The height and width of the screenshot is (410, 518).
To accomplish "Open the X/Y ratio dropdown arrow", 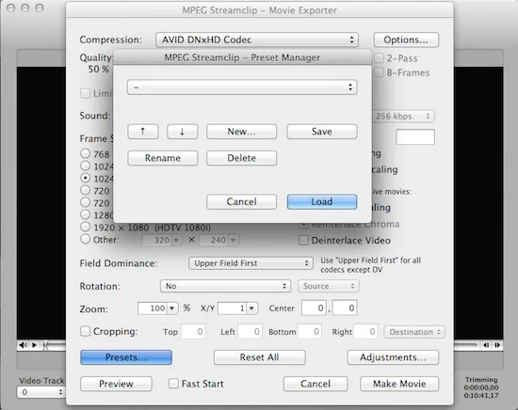I will (251, 308).
